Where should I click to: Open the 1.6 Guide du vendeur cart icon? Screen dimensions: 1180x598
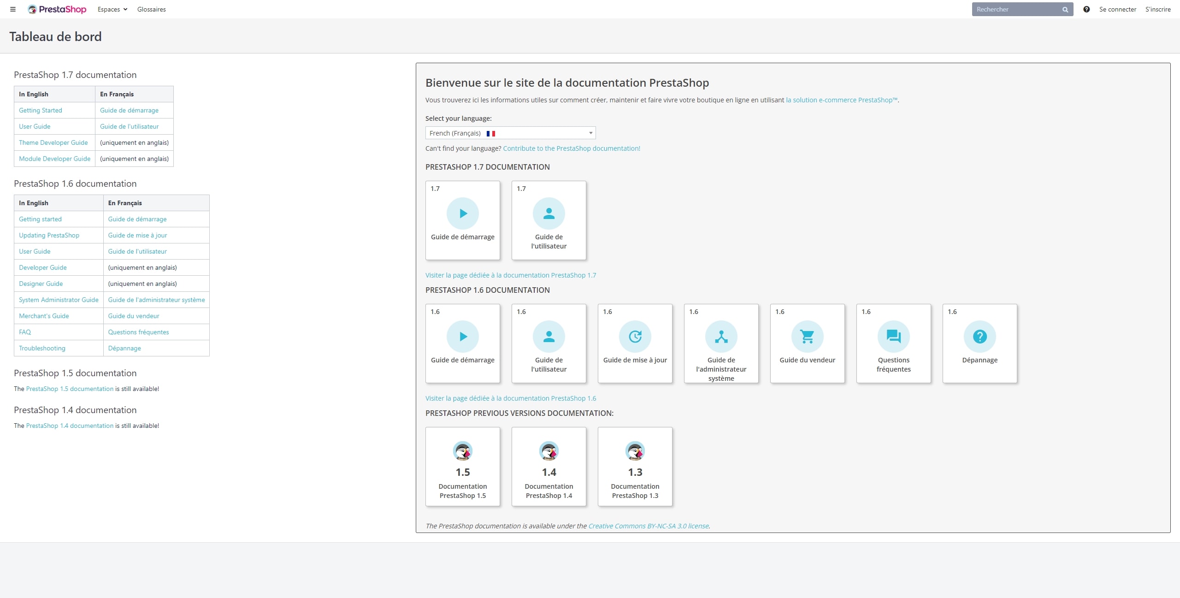click(x=807, y=337)
